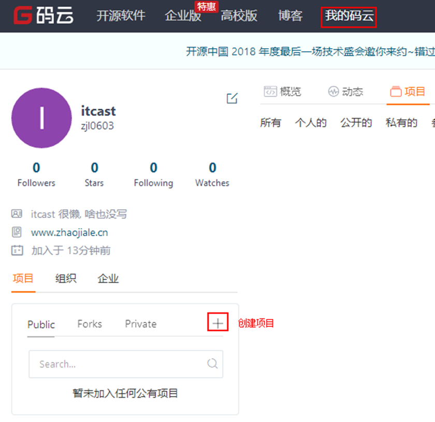Click the search magnifier icon
Image resolution: width=435 pixels, height=422 pixels.
[212, 363]
